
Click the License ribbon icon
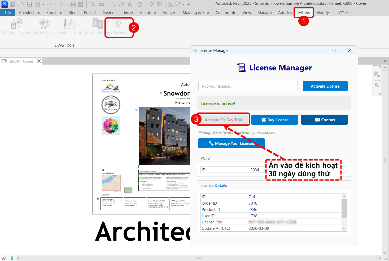coord(120,27)
